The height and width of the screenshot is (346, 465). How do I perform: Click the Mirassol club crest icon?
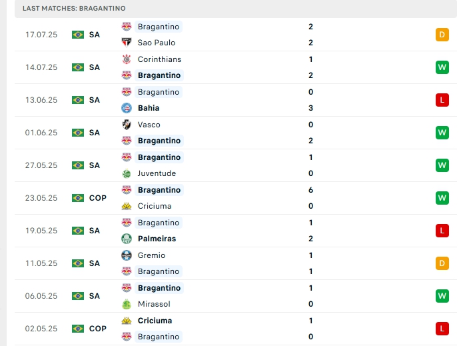(127, 304)
